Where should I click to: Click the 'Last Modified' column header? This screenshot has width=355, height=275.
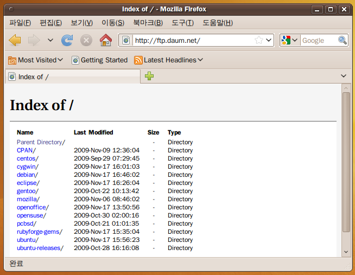[x=93, y=132]
